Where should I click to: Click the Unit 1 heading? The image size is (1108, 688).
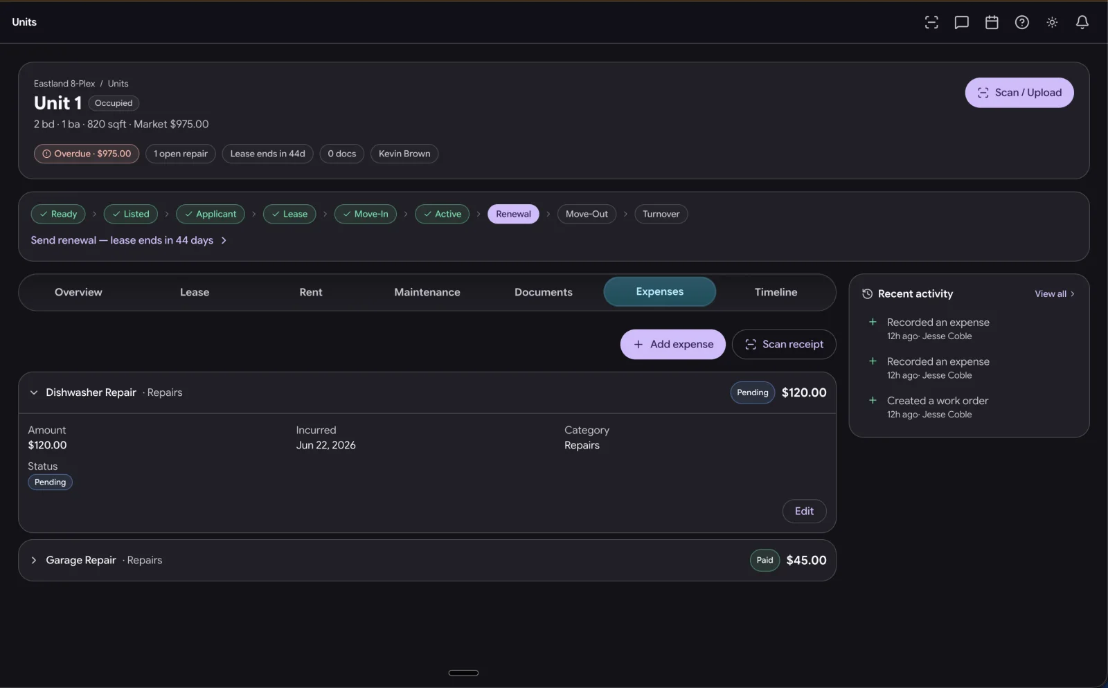(x=58, y=103)
